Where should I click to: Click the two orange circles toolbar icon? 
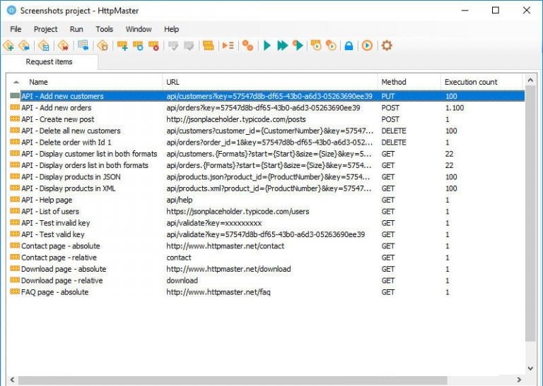pyautogui.click(x=247, y=45)
